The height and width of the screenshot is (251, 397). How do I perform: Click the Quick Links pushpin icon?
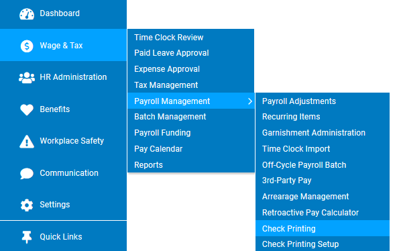point(27,237)
